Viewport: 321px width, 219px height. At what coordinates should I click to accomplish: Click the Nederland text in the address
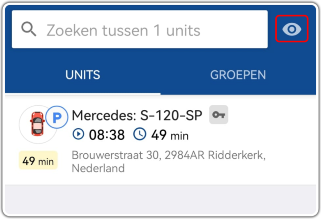point(98,168)
